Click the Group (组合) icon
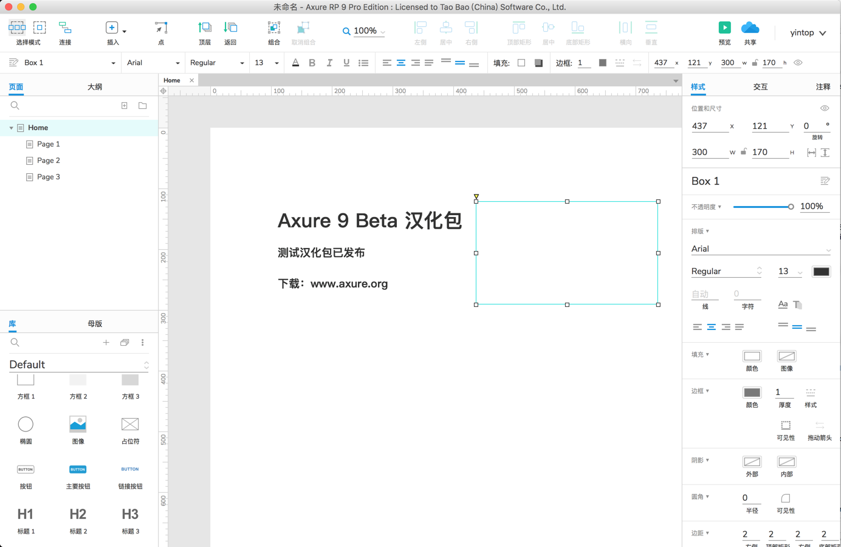Viewport: 841px width, 547px height. tap(274, 28)
